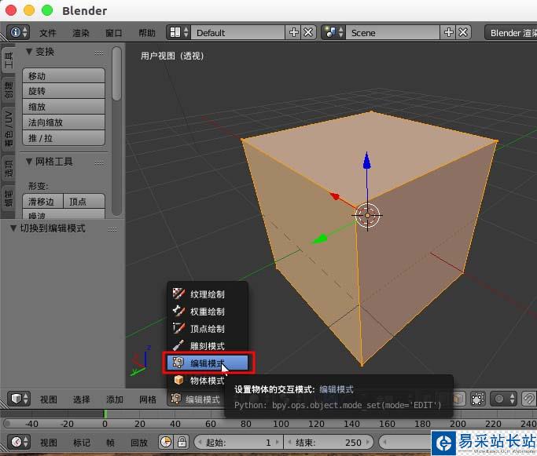The image size is (537, 456).
Task: Open the proportional editing dropdown
Action: 503,399
